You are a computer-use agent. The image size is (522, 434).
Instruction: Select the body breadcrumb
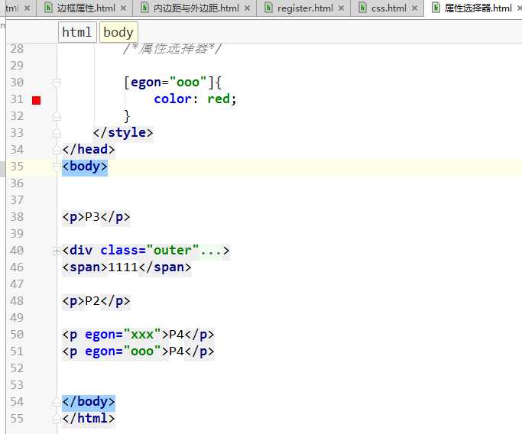point(118,32)
